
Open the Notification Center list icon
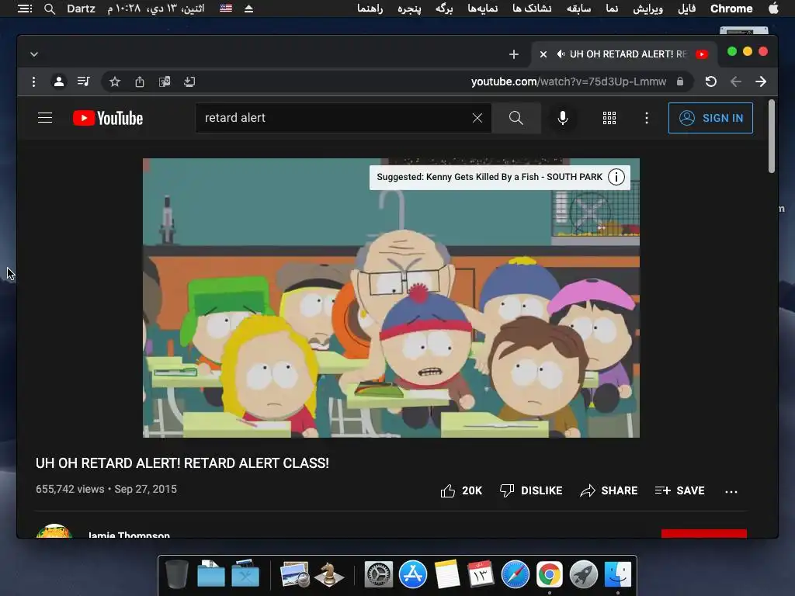click(24, 9)
